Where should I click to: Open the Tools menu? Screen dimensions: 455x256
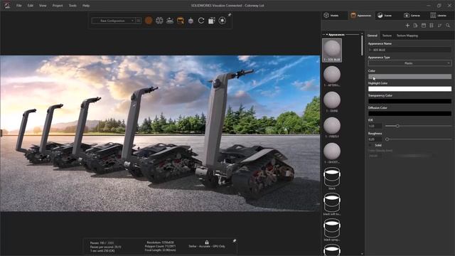coord(73,6)
